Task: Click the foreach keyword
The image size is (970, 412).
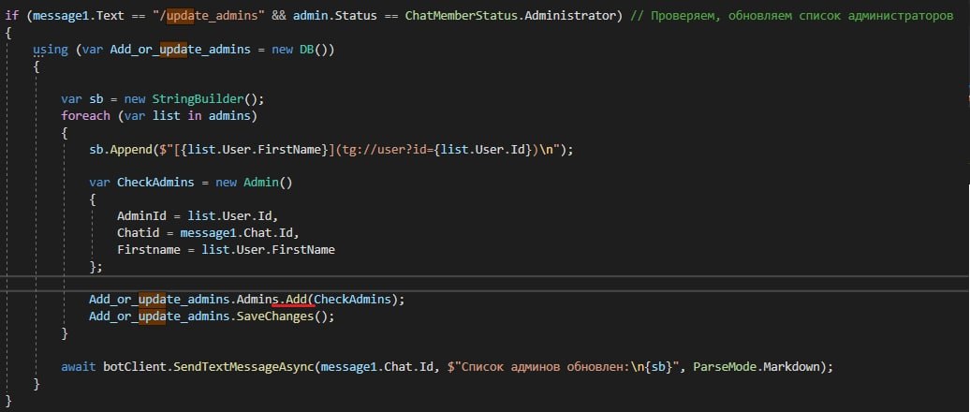Action: click(x=85, y=116)
